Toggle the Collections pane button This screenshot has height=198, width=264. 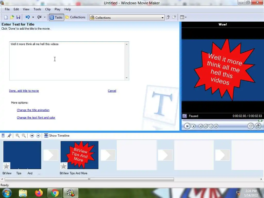pos(76,17)
